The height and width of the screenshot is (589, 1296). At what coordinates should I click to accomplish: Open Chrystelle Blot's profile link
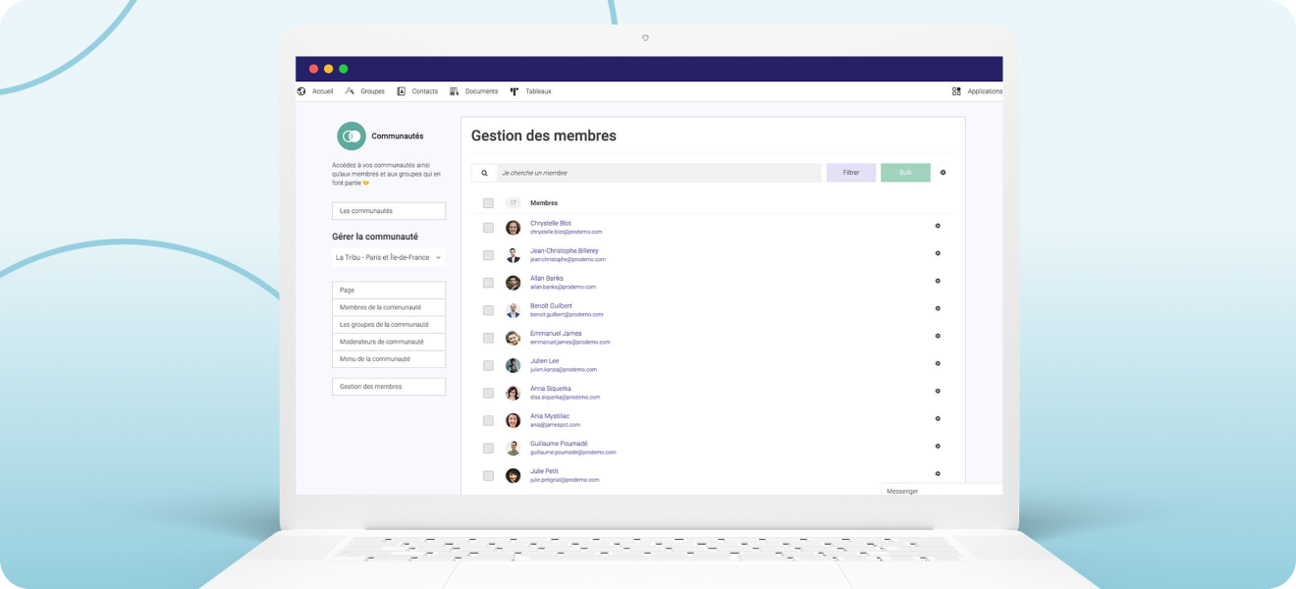pos(551,223)
